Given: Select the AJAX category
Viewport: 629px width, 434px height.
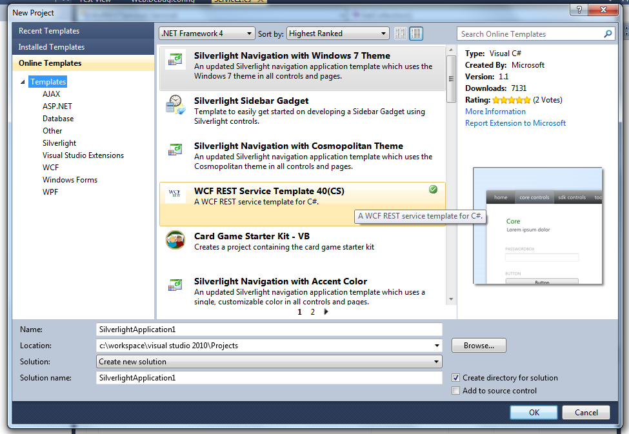Looking at the screenshot, I should [52, 94].
